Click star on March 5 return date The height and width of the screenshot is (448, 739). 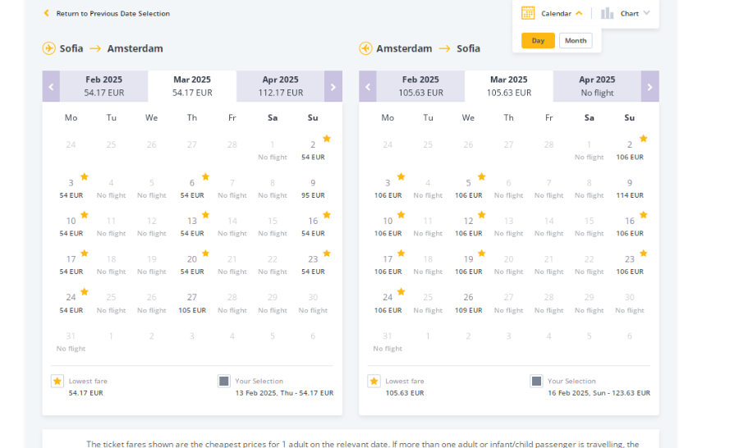click(482, 176)
